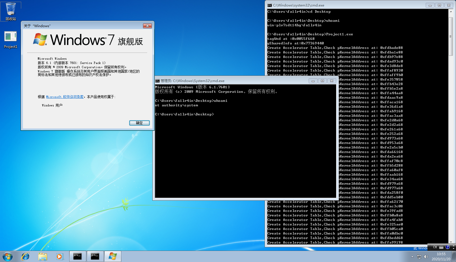This screenshot has width=456, height=262.
Task: Open the Recycle Bin (回收站) desktop icon
Action: [x=11, y=12]
